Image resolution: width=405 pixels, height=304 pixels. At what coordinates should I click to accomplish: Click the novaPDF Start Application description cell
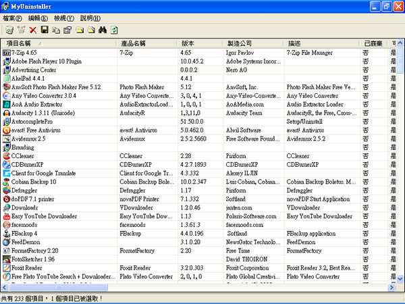click(x=318, y=199)
